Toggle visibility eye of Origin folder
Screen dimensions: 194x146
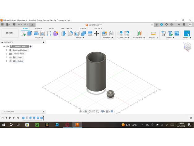click(x=10, y=57)
